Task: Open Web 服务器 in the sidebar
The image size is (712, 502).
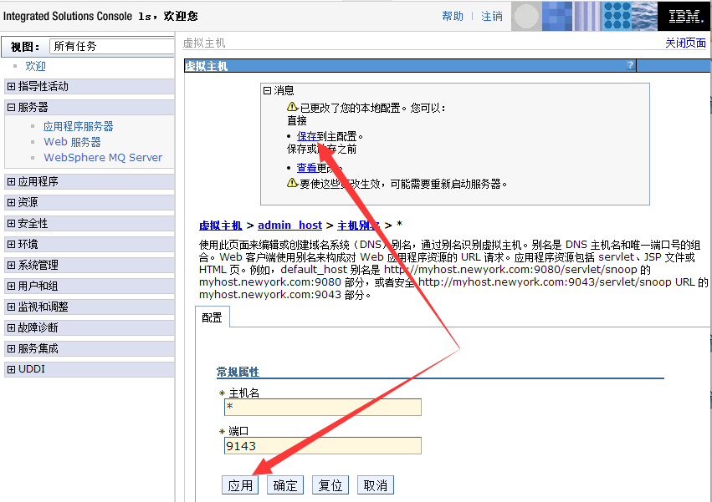Action: pos(72,142)
